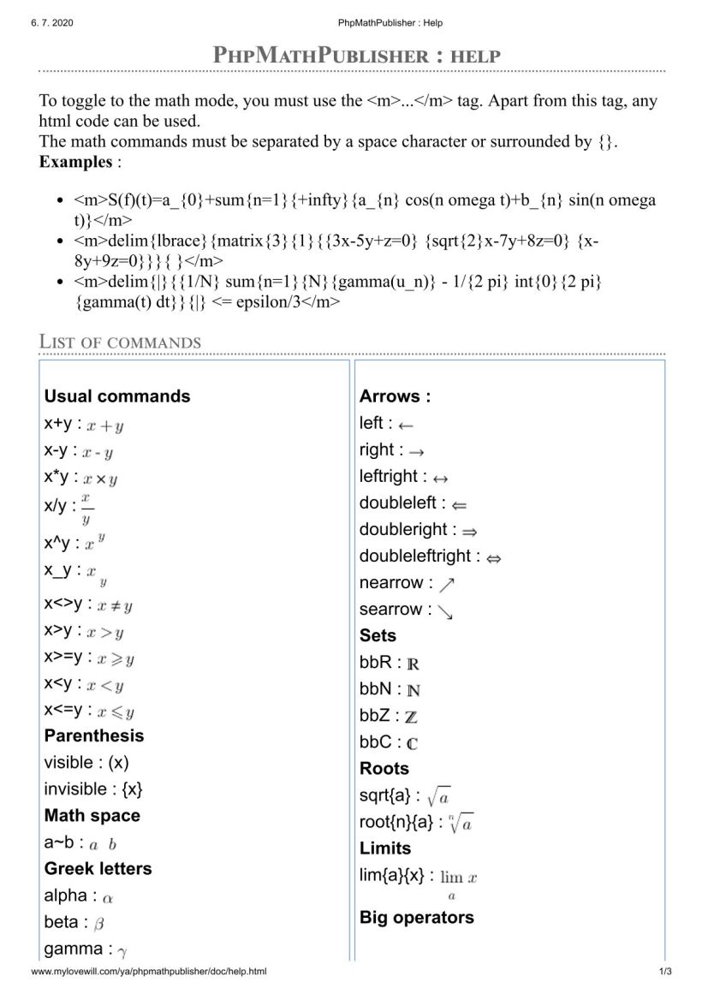The width and height of the screenshot is (702, 994).
Task: Click the doubleright arrow symbol
Action: 469,531
